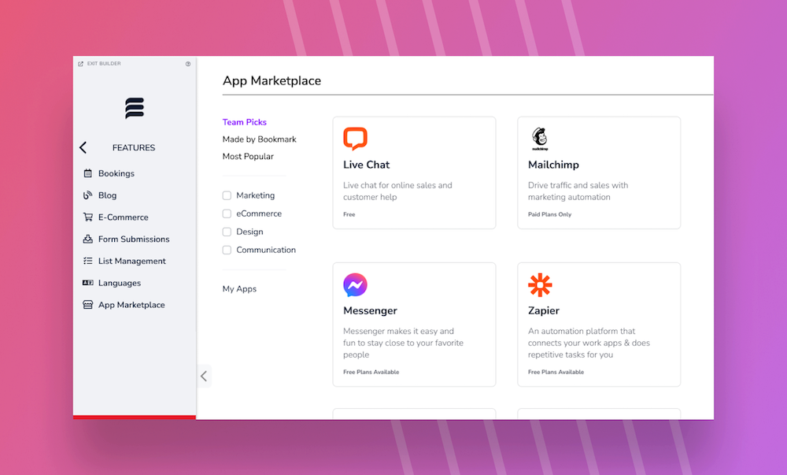This screenshot has height=475, width=787.
Task: Click the Languages icon
Action: tap(88, 283)
